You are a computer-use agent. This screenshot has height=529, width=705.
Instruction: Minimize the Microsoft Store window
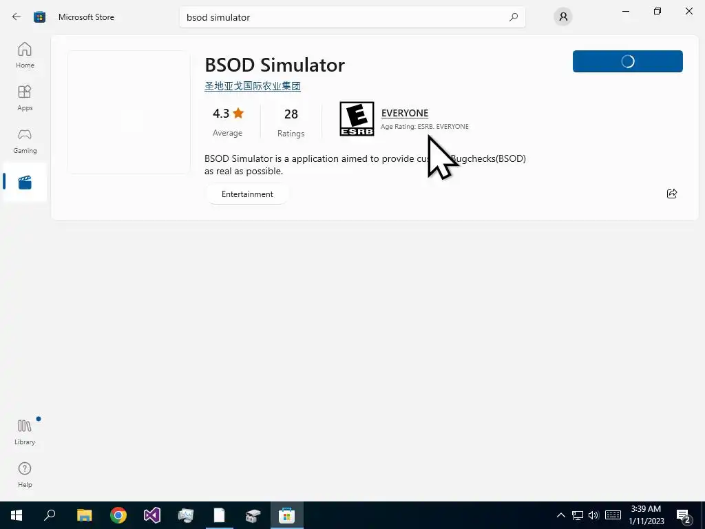(625, 11)
